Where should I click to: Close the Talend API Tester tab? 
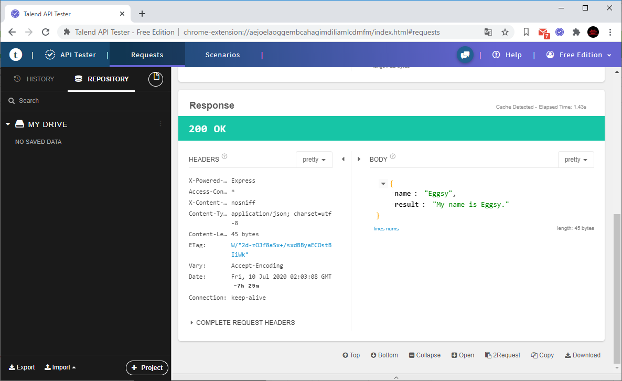click(x=122, y=14)
